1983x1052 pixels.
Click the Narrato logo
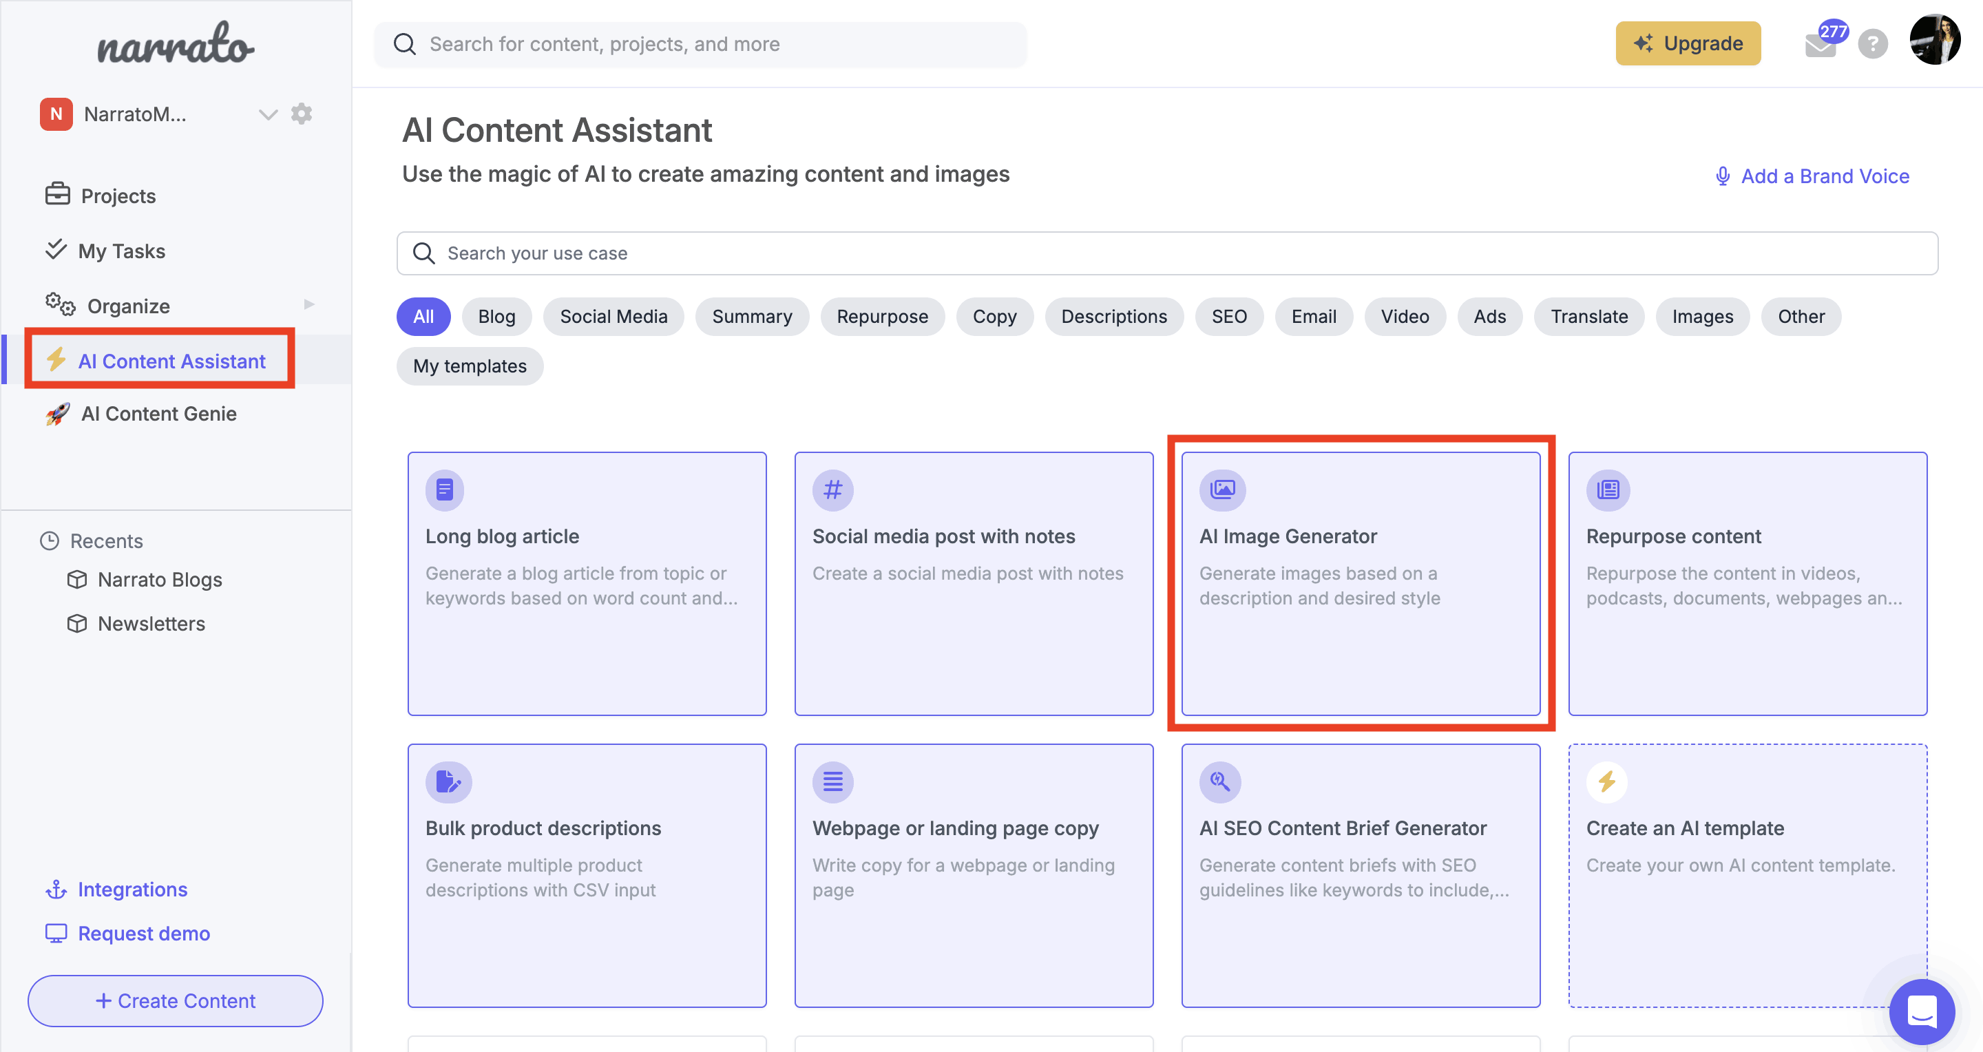pyautogui.click(x=176, y=43)
